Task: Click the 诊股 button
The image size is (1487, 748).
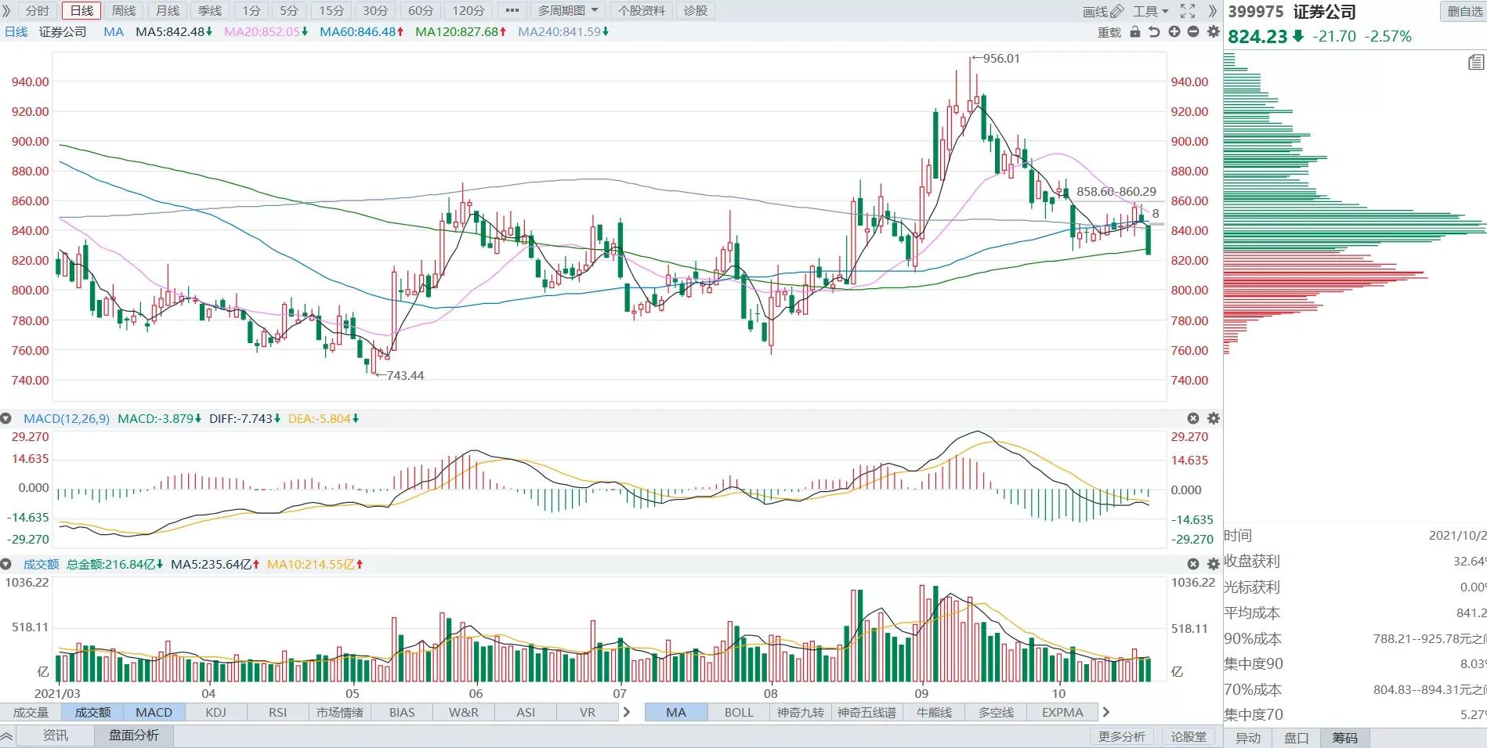Action: coord(695,11)
